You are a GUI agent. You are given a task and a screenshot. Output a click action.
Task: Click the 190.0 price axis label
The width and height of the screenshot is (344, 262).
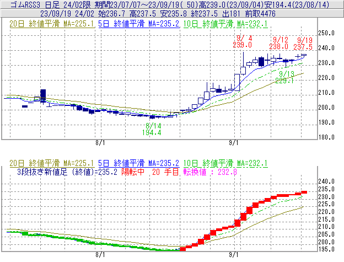coord(326,122)
